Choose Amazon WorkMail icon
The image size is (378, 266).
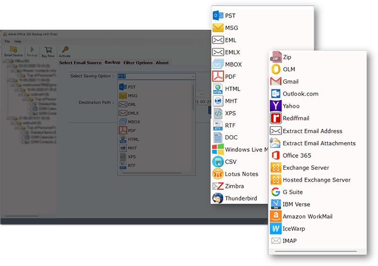point(276,216)
